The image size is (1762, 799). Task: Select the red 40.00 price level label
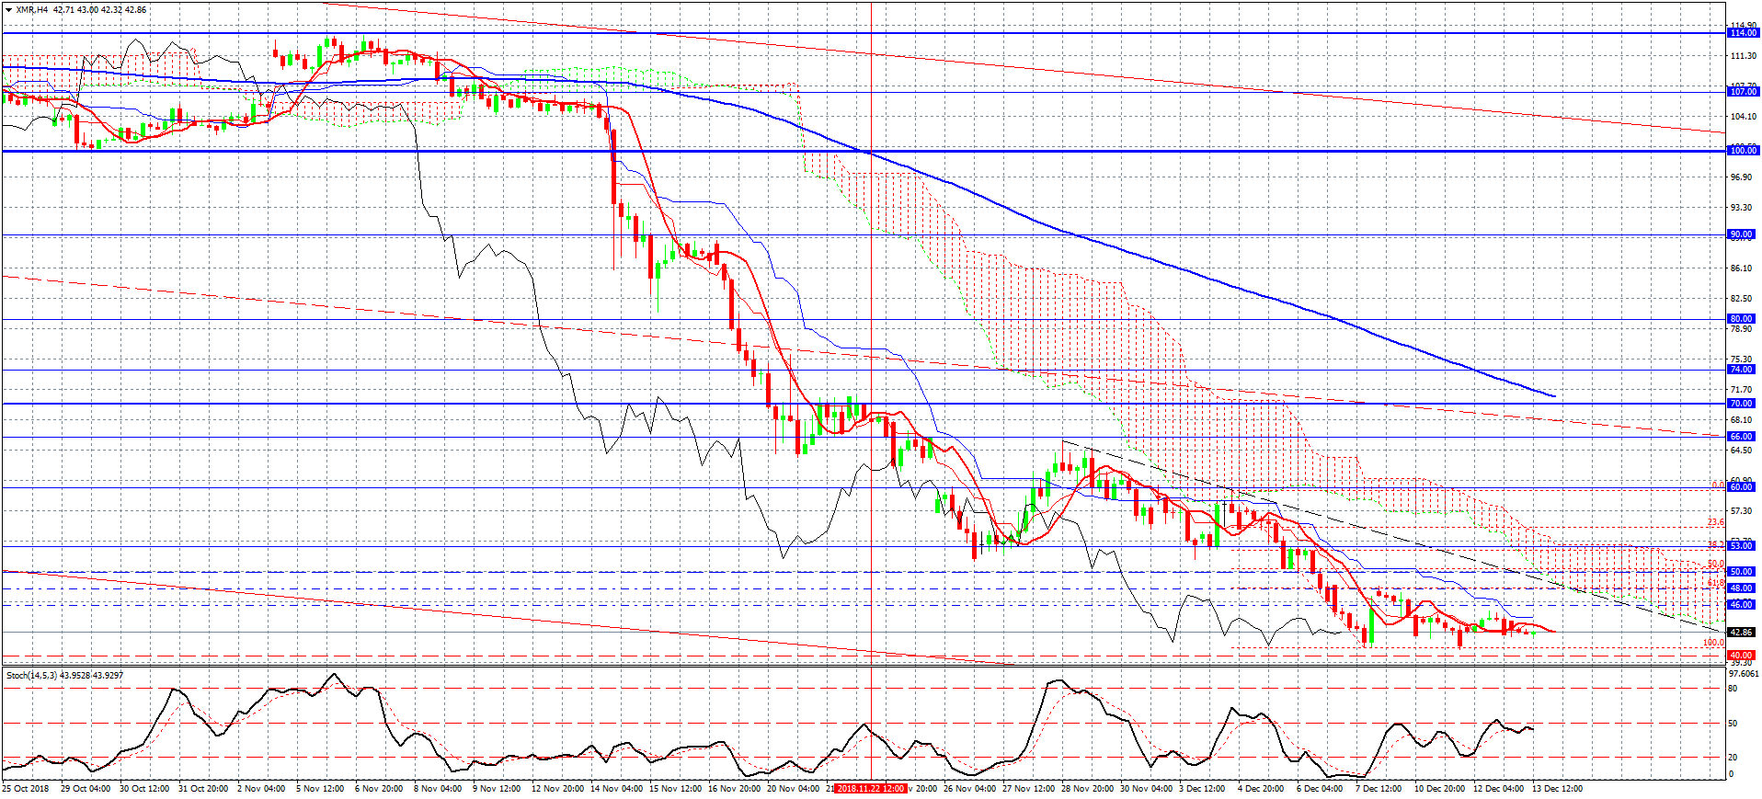(1741, 656)
